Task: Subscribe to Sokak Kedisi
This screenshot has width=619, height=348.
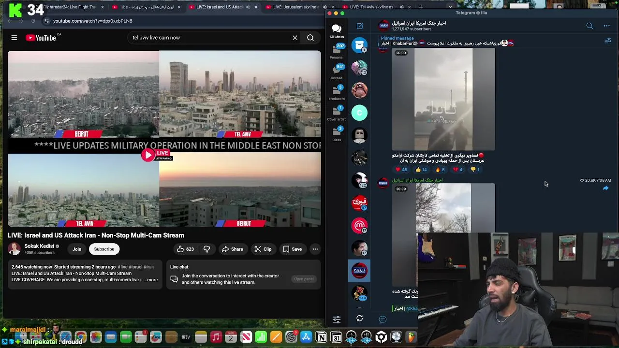Action: pyautogui.click(x=104, y=249)
